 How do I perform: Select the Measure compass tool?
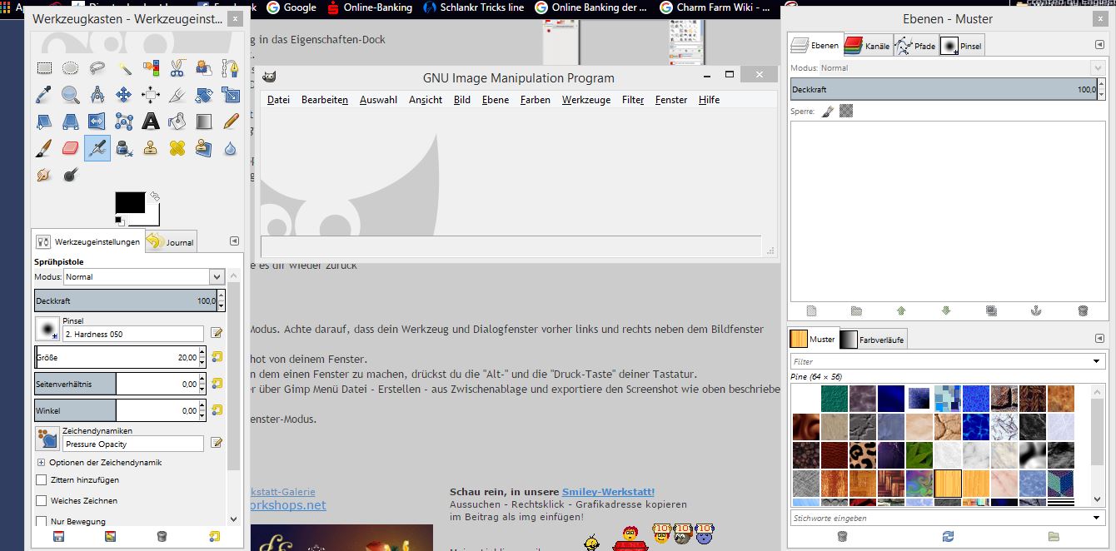[97, 95]
